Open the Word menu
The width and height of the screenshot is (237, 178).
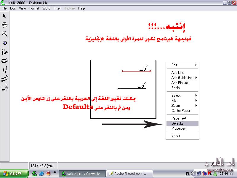tap(46, 8)
